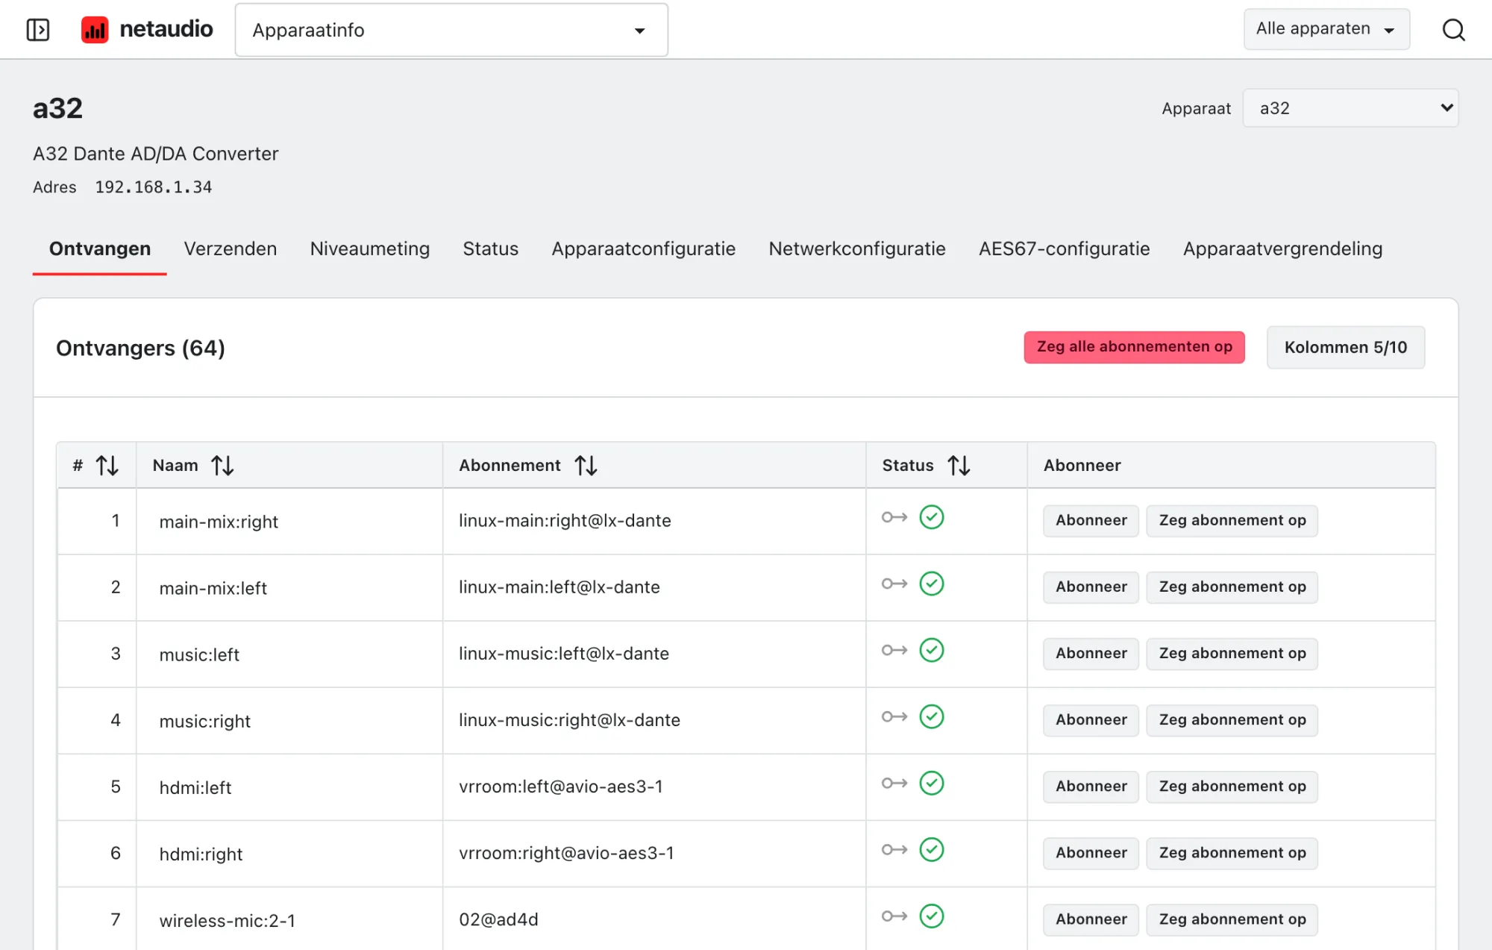Switch to the Verzenden tab

[231, 249]
